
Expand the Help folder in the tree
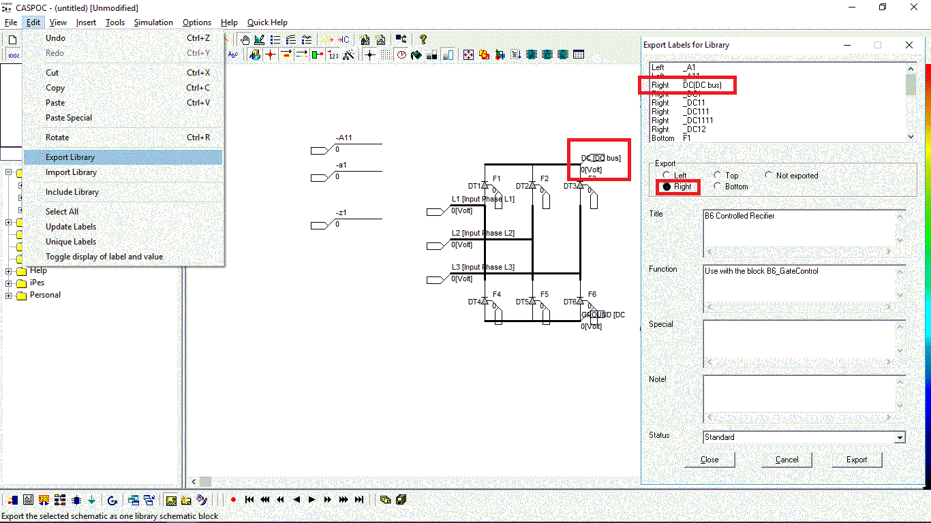pos(9,270)
